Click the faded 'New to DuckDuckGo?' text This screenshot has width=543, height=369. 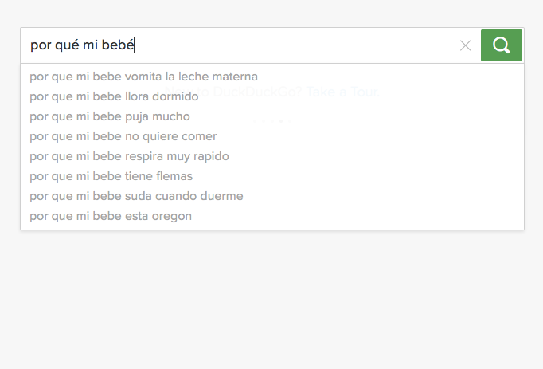pyautogui.click(x=233, y=92)
